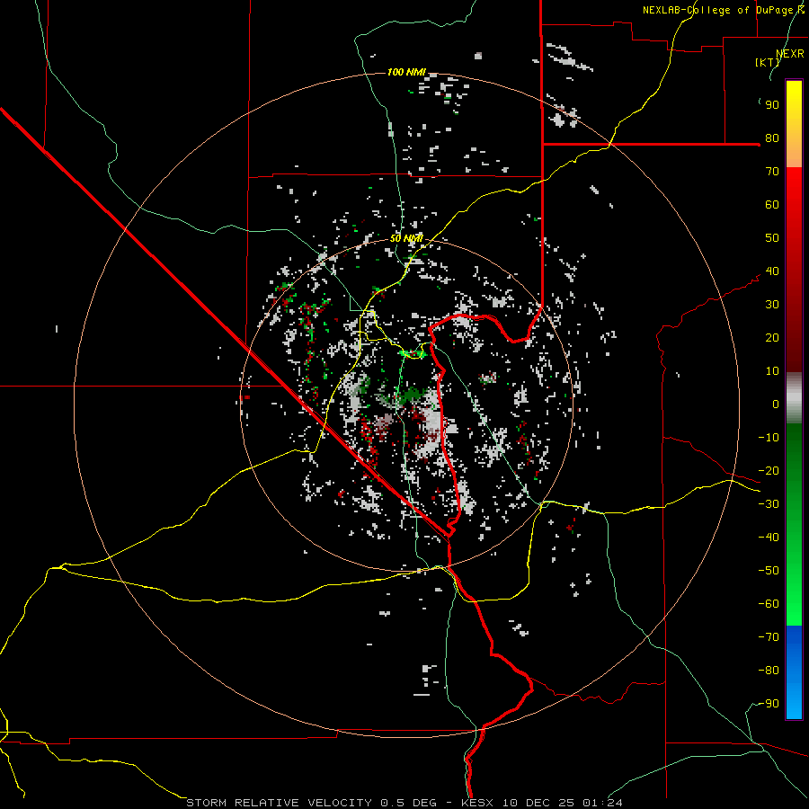Click the "100 NMI" range ring label

[406, 72]
